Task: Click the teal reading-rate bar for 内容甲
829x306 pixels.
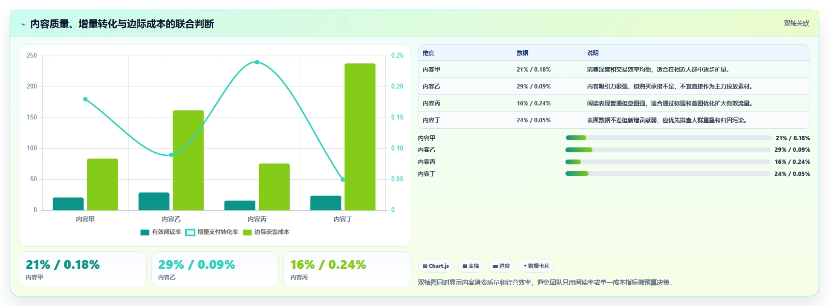Action: [68, 204]
